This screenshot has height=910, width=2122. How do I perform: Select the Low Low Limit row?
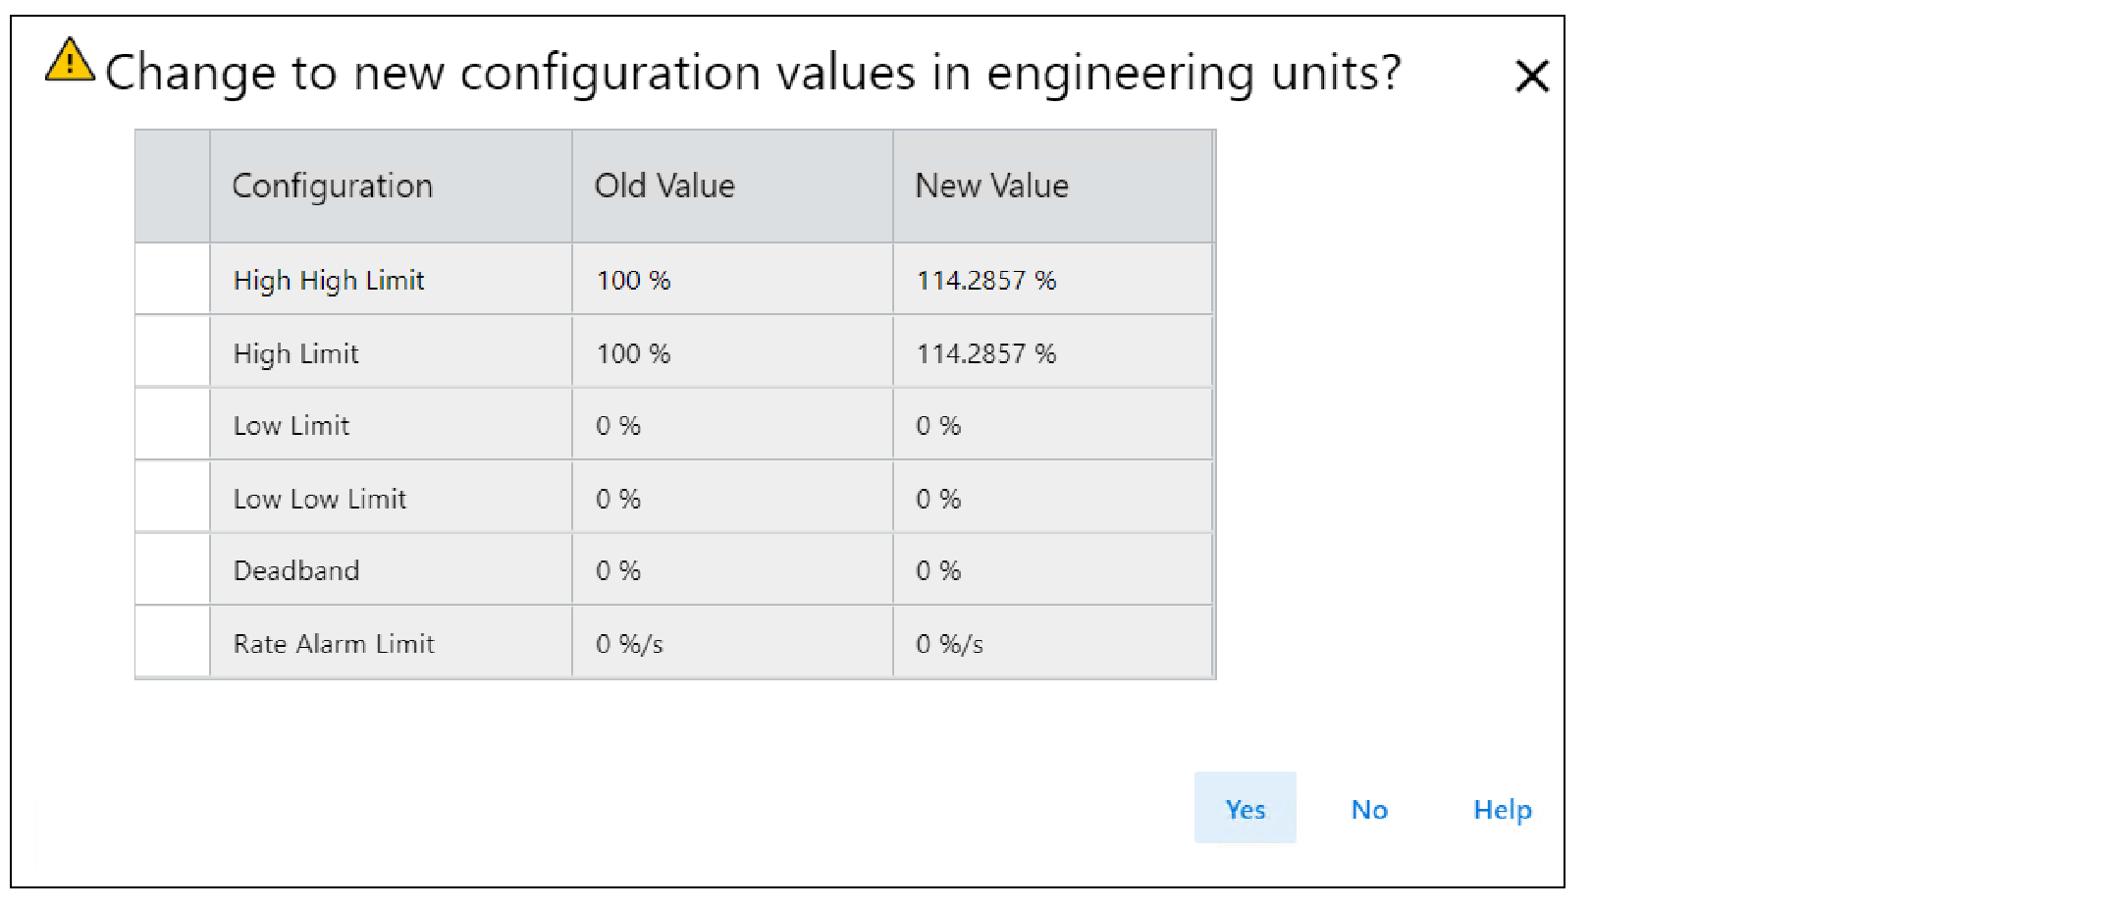pos(319,499)
